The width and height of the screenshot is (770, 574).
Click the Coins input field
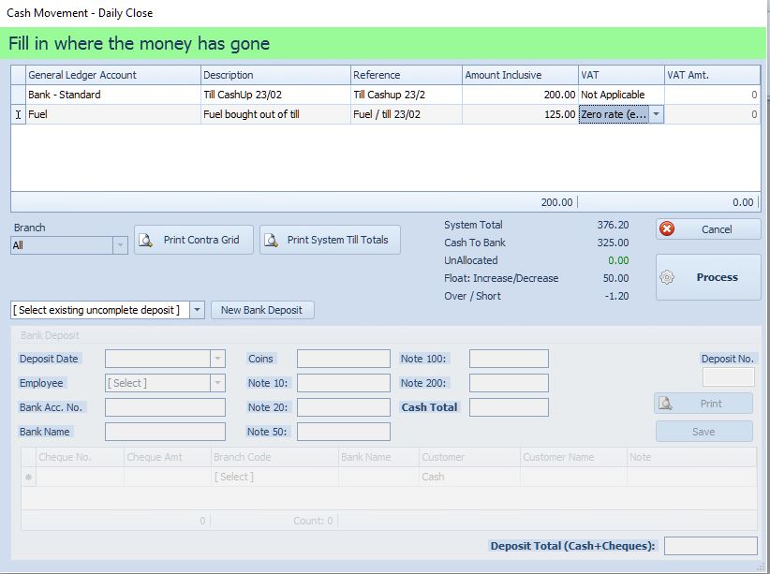342,358
